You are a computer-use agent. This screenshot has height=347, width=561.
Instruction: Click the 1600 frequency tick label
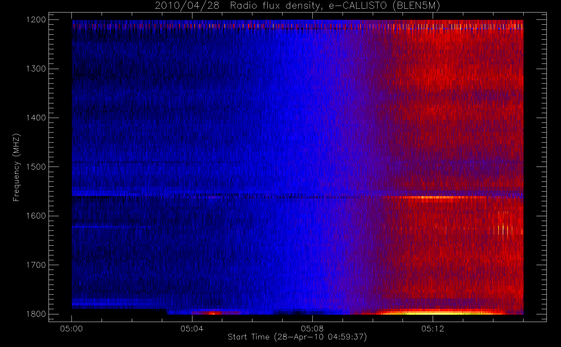(x=36, y=216)
